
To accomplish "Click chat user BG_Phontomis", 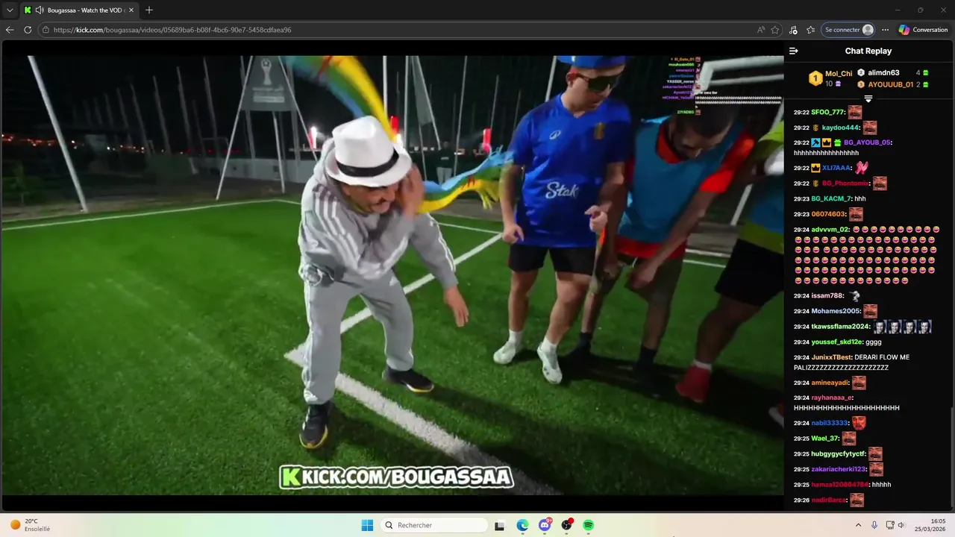I will (x=845, y=183).
